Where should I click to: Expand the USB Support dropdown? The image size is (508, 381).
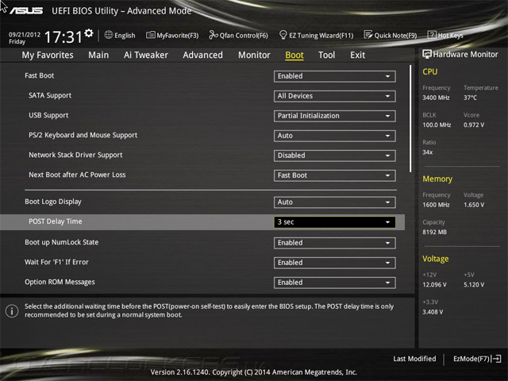pyautogui.click(x=335, y=116)
